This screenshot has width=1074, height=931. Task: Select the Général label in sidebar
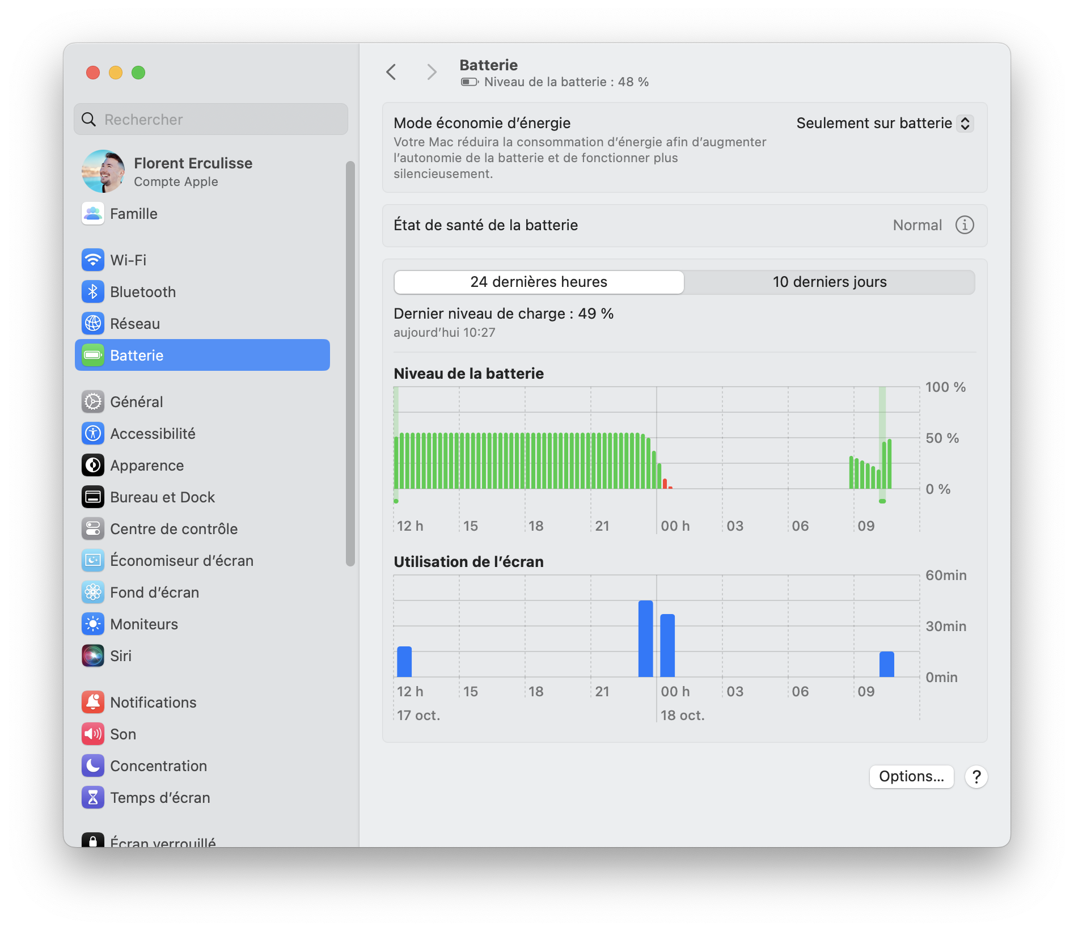(x=137, y=402)
